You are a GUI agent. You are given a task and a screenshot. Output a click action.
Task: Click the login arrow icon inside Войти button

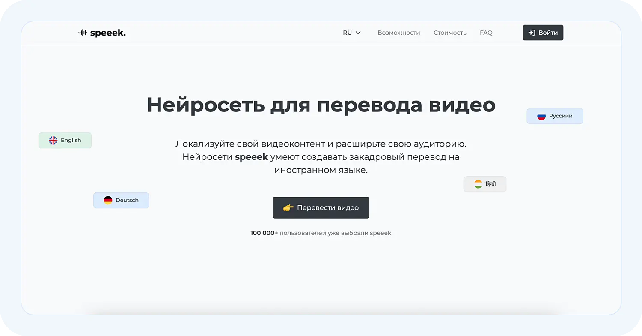tap(532, 32)
